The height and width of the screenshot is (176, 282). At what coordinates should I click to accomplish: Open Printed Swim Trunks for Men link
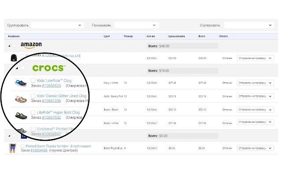click(58, 146)
